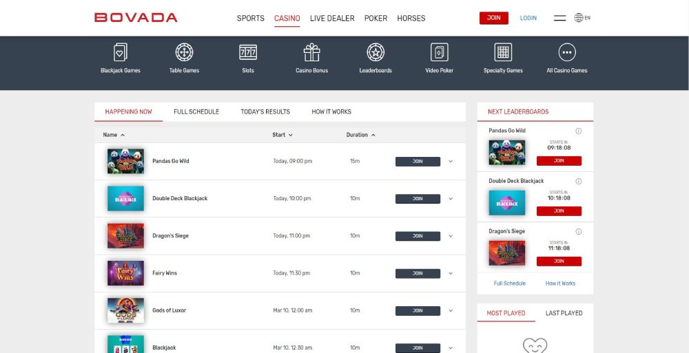Go to the Poker section

pos(376,19)
